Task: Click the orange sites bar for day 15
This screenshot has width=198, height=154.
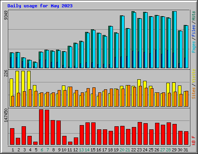Action: point(94,97)
